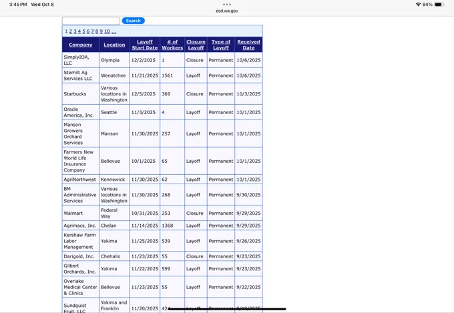Tap the time 3:45 PM in status bar
The width and height of the screenshot is (454, 313).
pyautogui.click(x=18, y=5)
